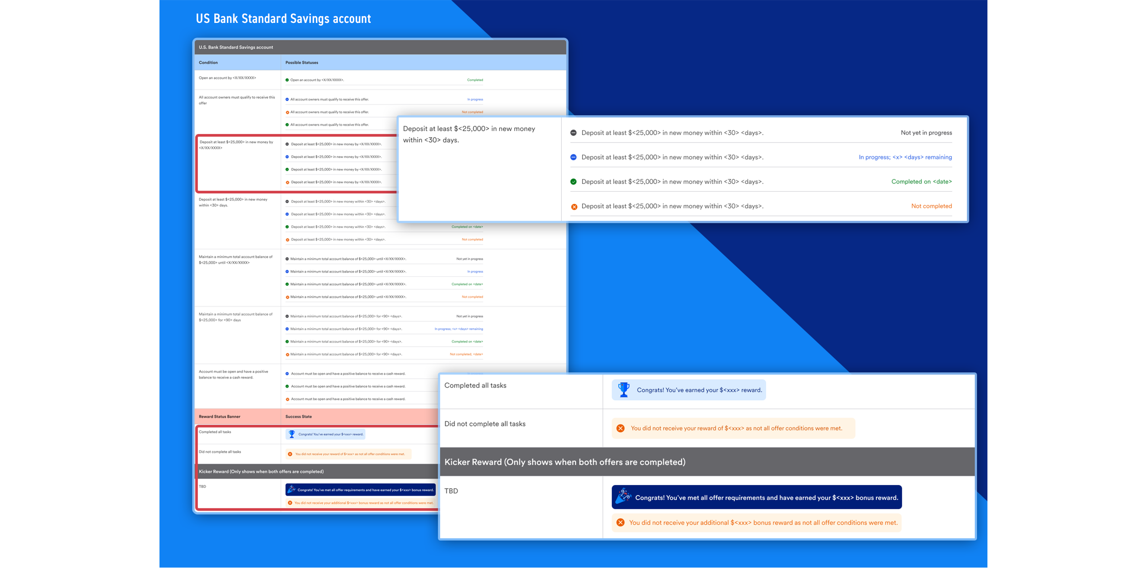Image resolution: width=1140 pixels, height=568 pixels.
Task: Click the small table's 'In progress; <x> <days> remaining' status in the Maintain for <90> <days> row
Action: coord(459,329)
